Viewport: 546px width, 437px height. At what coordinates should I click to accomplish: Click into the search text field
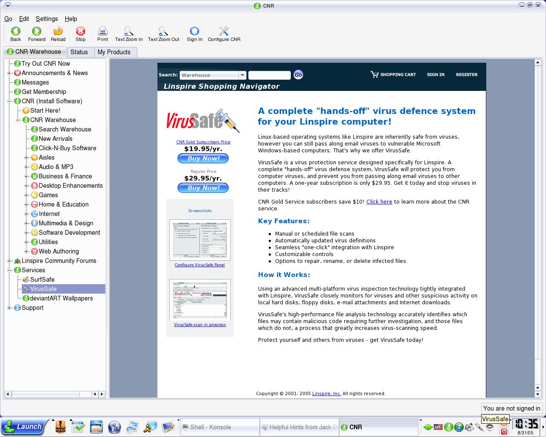point(270,75)
